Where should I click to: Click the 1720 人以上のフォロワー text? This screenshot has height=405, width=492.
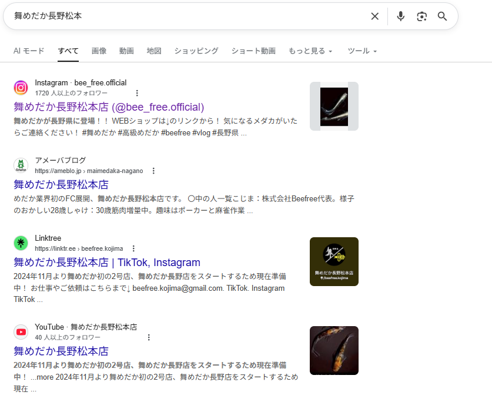click(x=71, y=93)
